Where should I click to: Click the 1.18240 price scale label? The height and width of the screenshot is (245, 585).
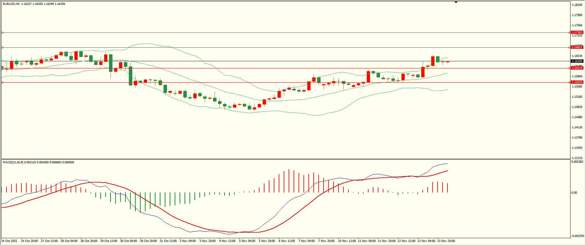[x=577, y=5]
